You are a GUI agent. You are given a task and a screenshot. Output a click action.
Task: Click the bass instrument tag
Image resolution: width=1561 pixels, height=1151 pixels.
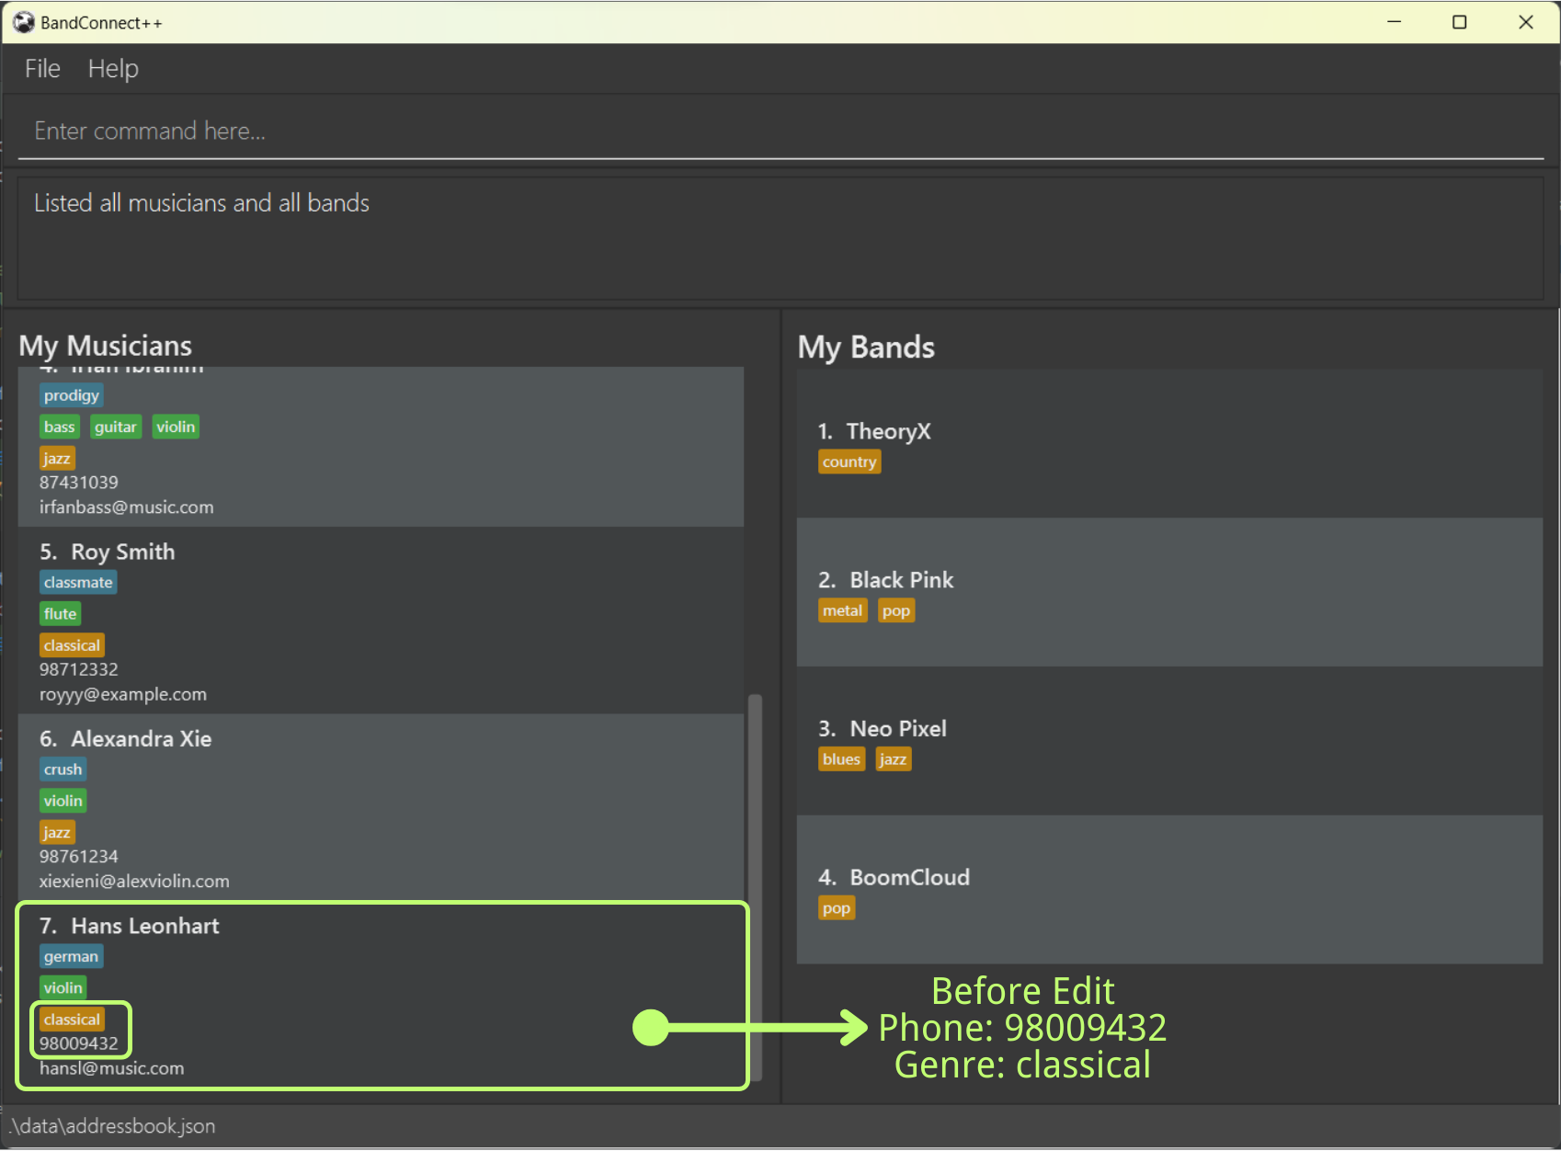[60, 427]
